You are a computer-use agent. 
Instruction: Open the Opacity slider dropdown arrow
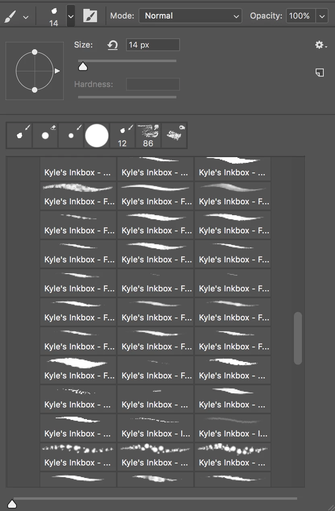click(322, 16)
